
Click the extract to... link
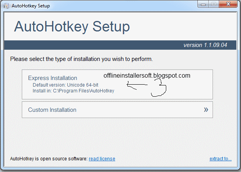[220, 159]
